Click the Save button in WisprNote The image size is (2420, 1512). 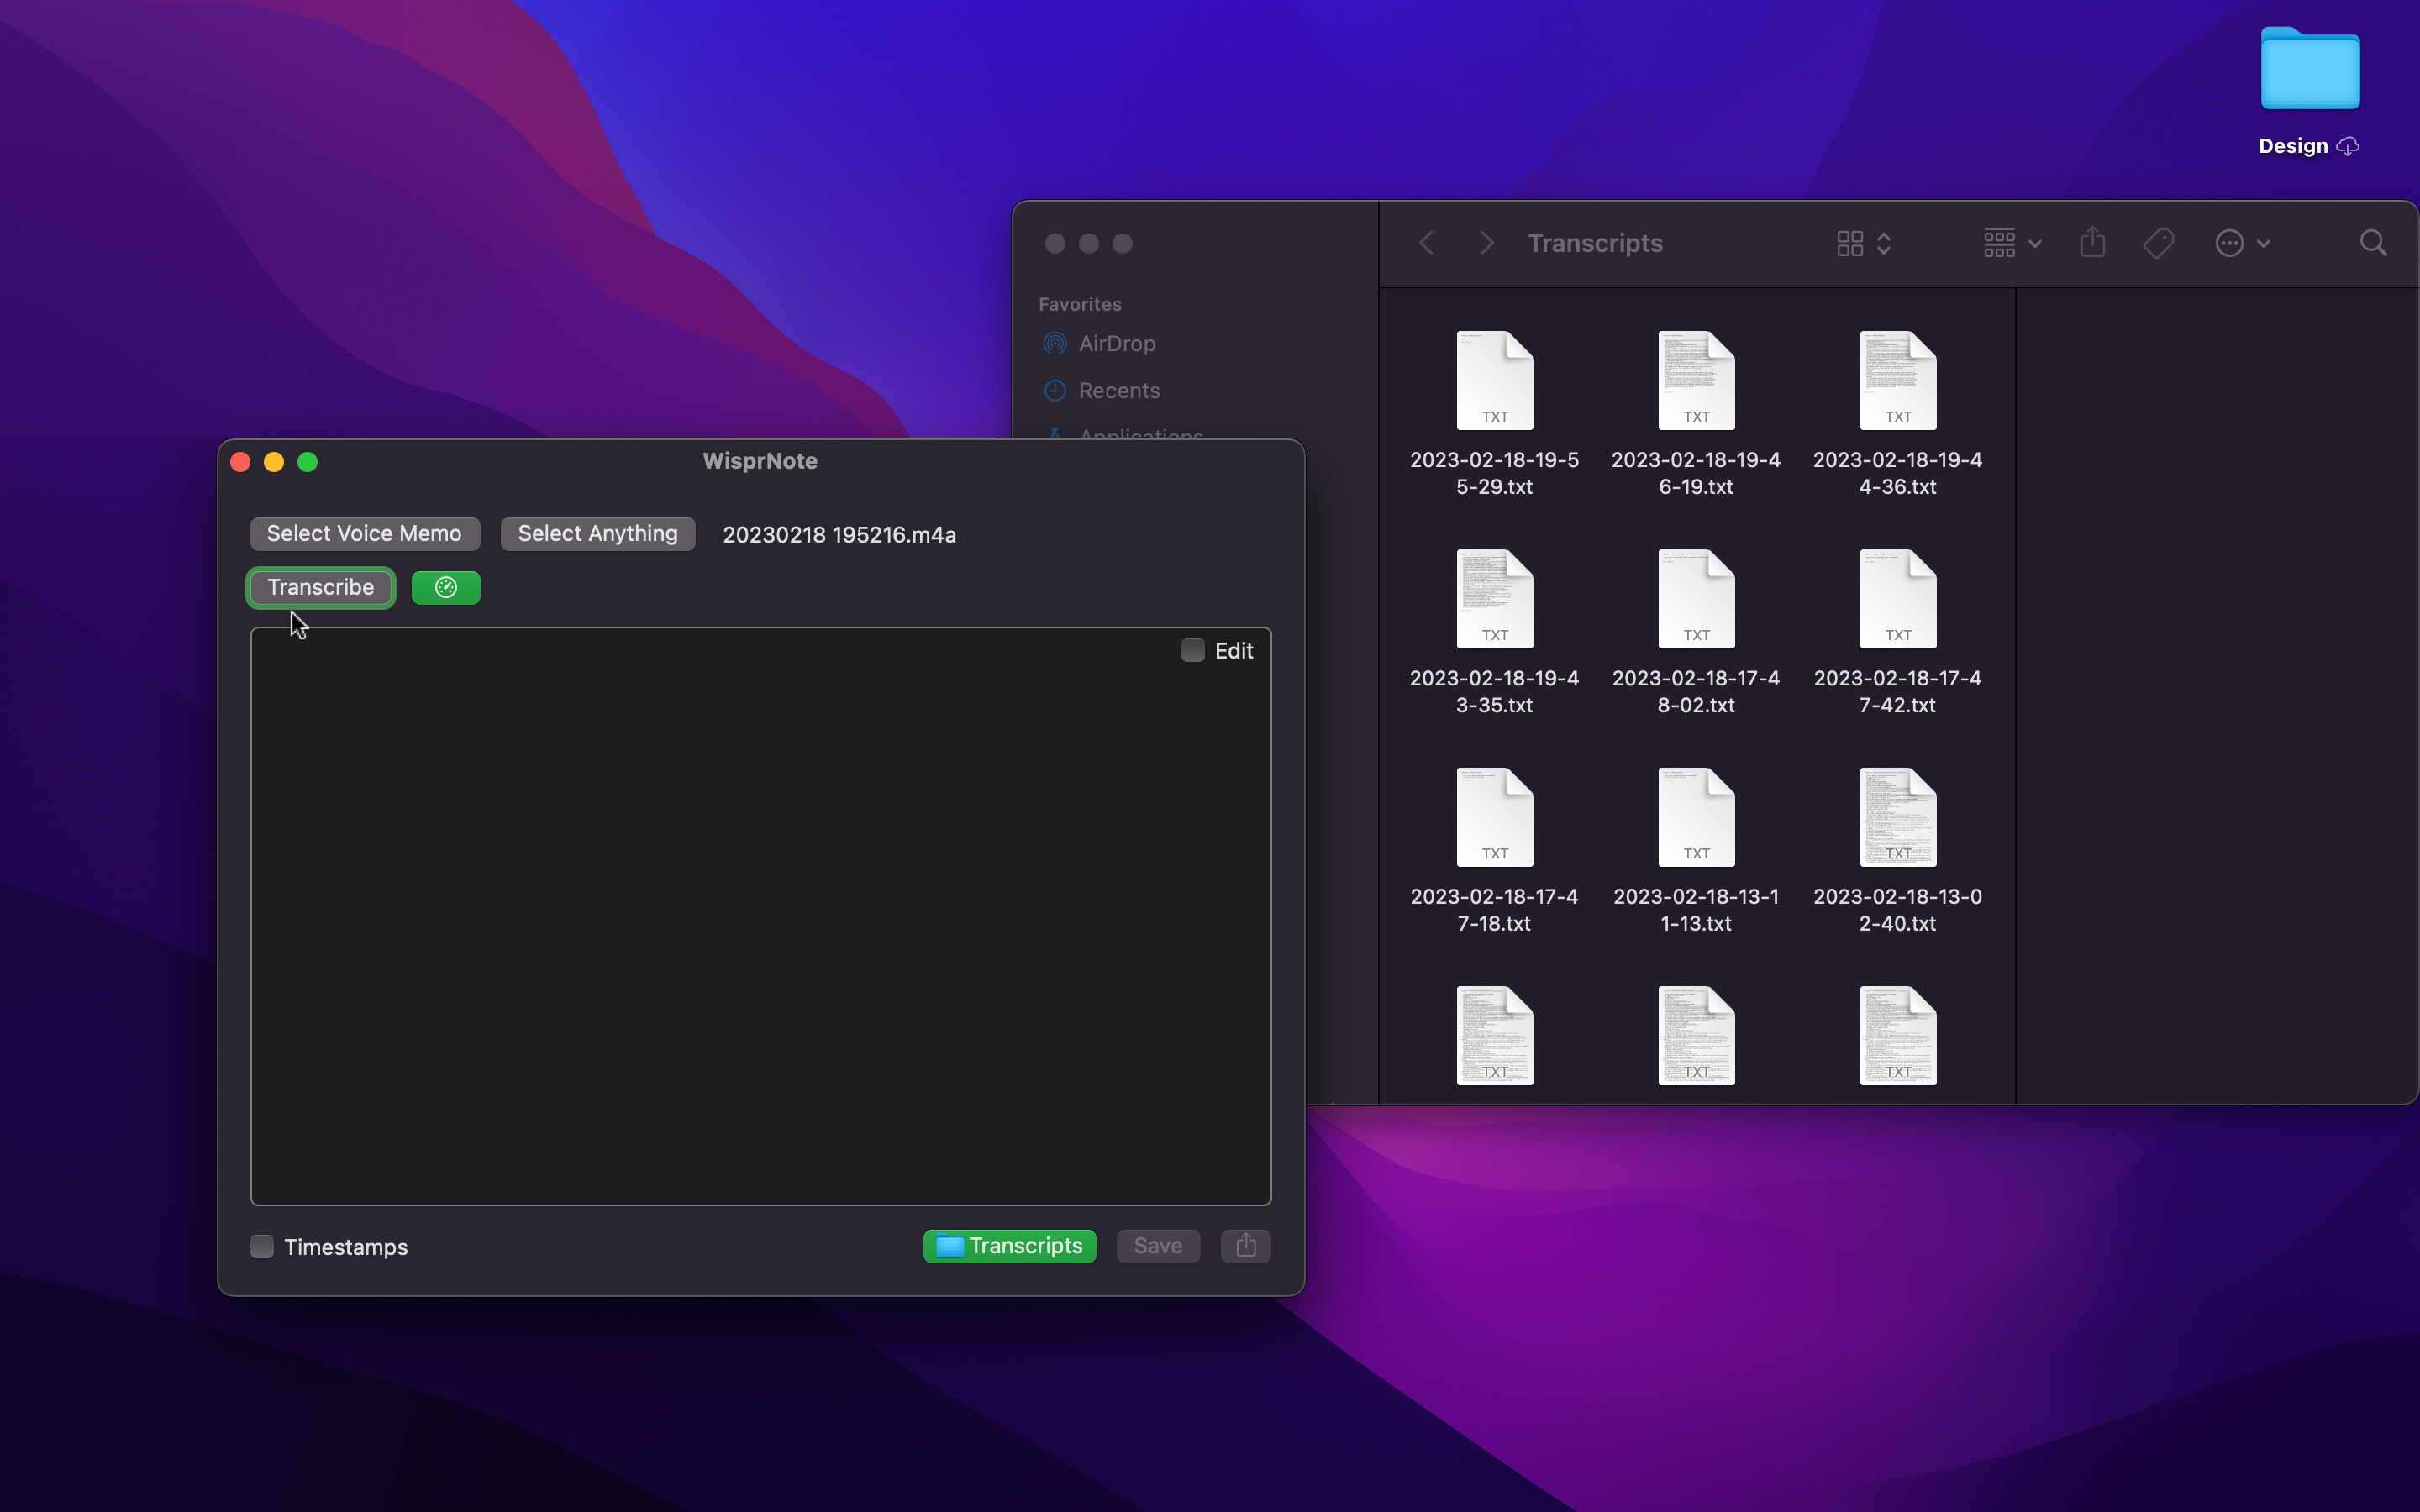coord(1158,1246)
